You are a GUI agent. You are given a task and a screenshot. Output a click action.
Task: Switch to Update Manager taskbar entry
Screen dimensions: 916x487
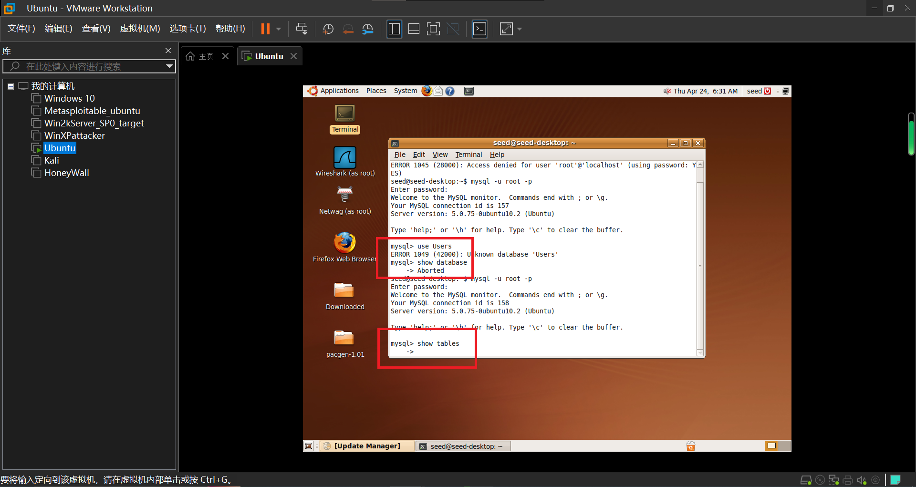point(366,446)
